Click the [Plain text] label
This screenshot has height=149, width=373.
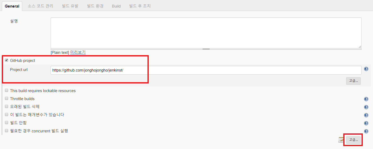pyautogui.click(x=60, y=53)
